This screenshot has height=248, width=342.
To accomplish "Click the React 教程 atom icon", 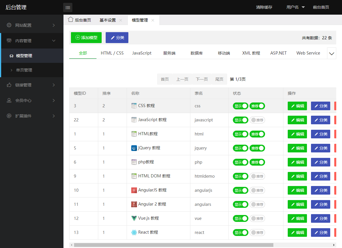I will pyautogui.click(x=134, y=232).
